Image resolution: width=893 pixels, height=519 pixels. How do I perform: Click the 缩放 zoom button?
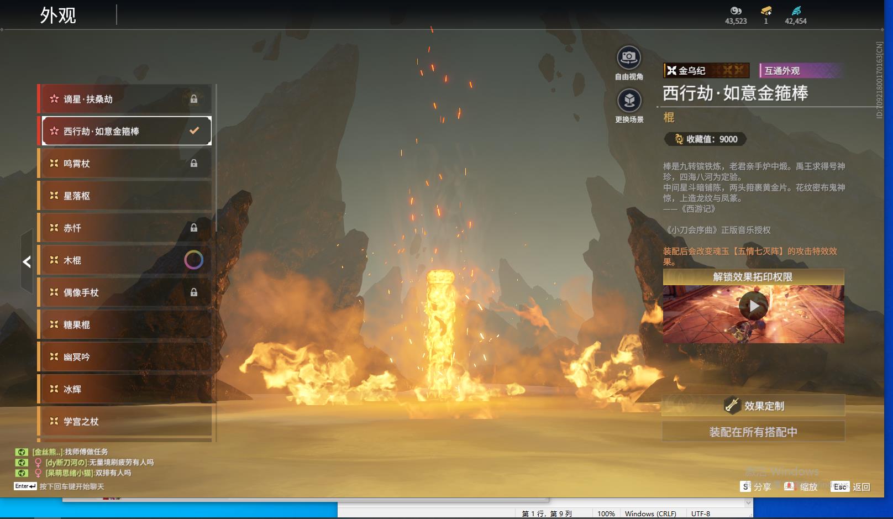pyautogui.click(x=801, y=486)
